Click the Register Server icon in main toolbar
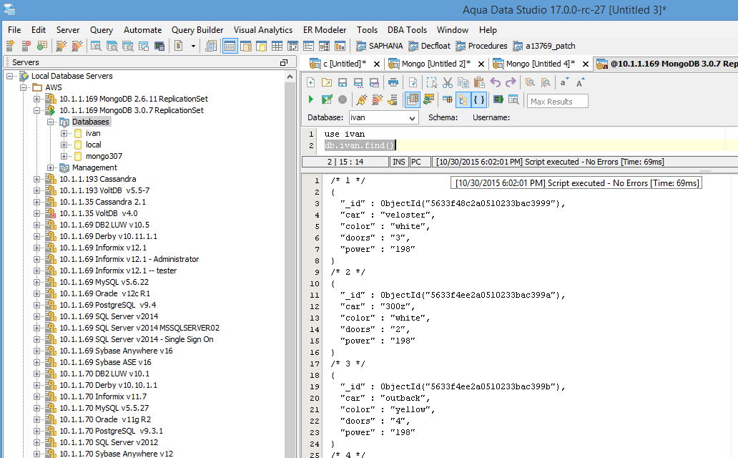Viewport: 738px width, 458px height. [10, 46]
